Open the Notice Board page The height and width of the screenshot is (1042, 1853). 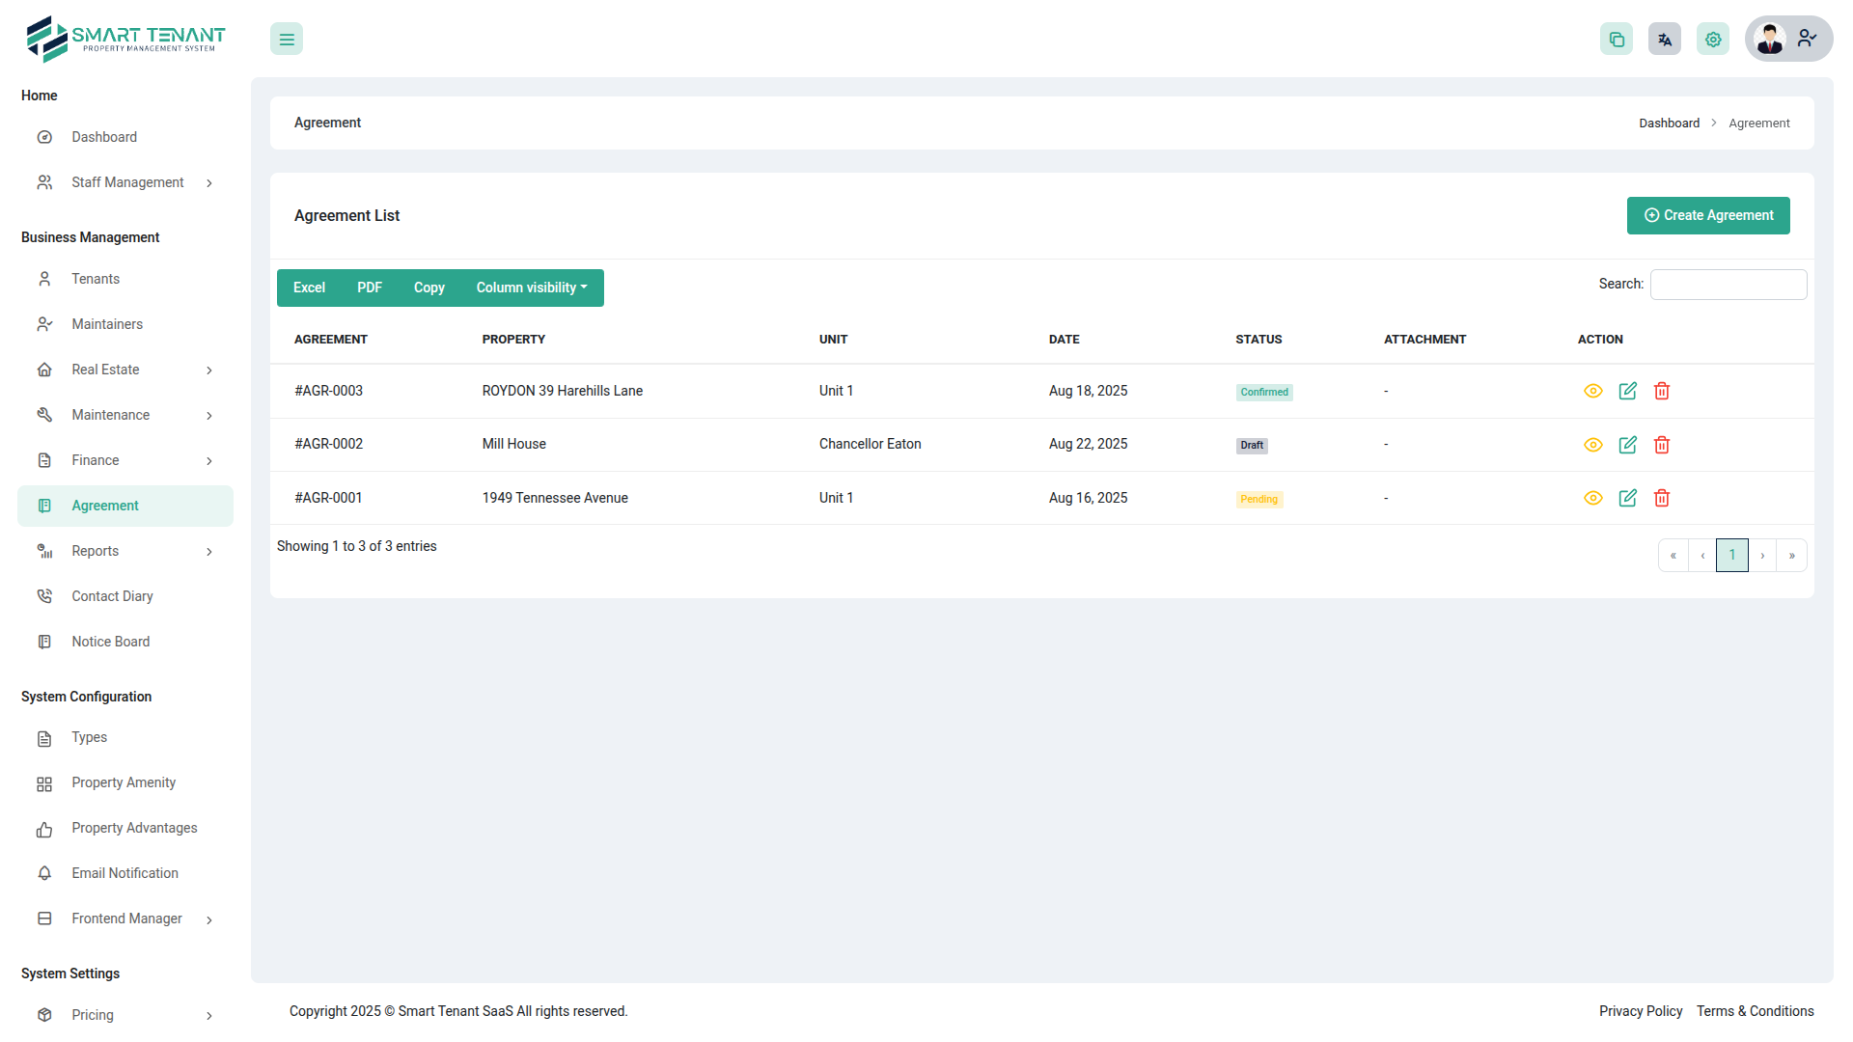click(110, 642)
